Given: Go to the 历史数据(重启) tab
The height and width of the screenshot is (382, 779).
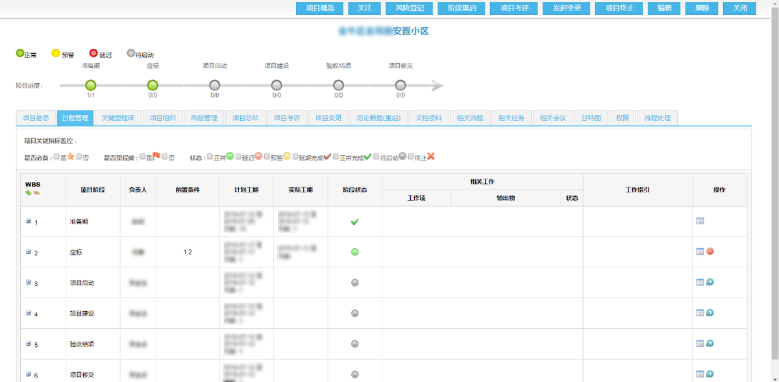Looking at the screenshot, I should click(378, 118).
